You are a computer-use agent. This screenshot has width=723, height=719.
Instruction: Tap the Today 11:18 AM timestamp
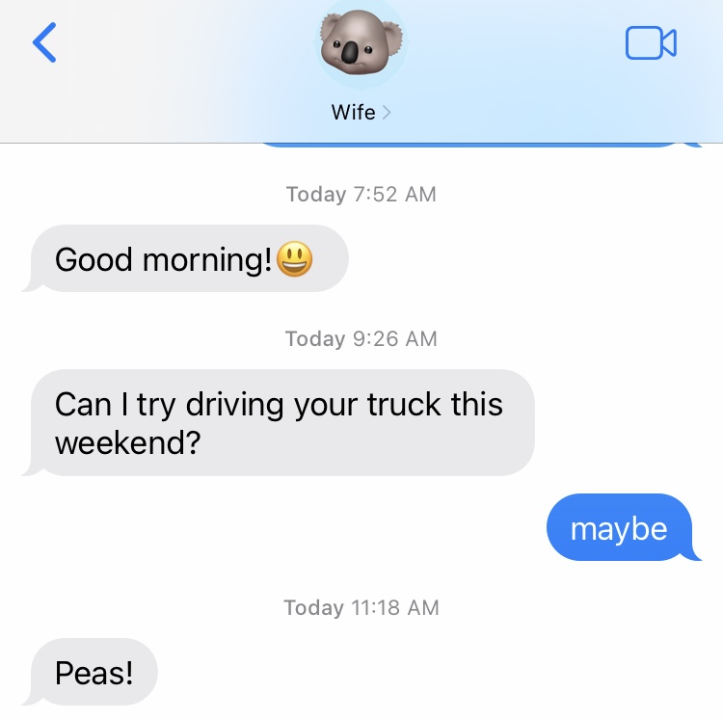[361, 607]
